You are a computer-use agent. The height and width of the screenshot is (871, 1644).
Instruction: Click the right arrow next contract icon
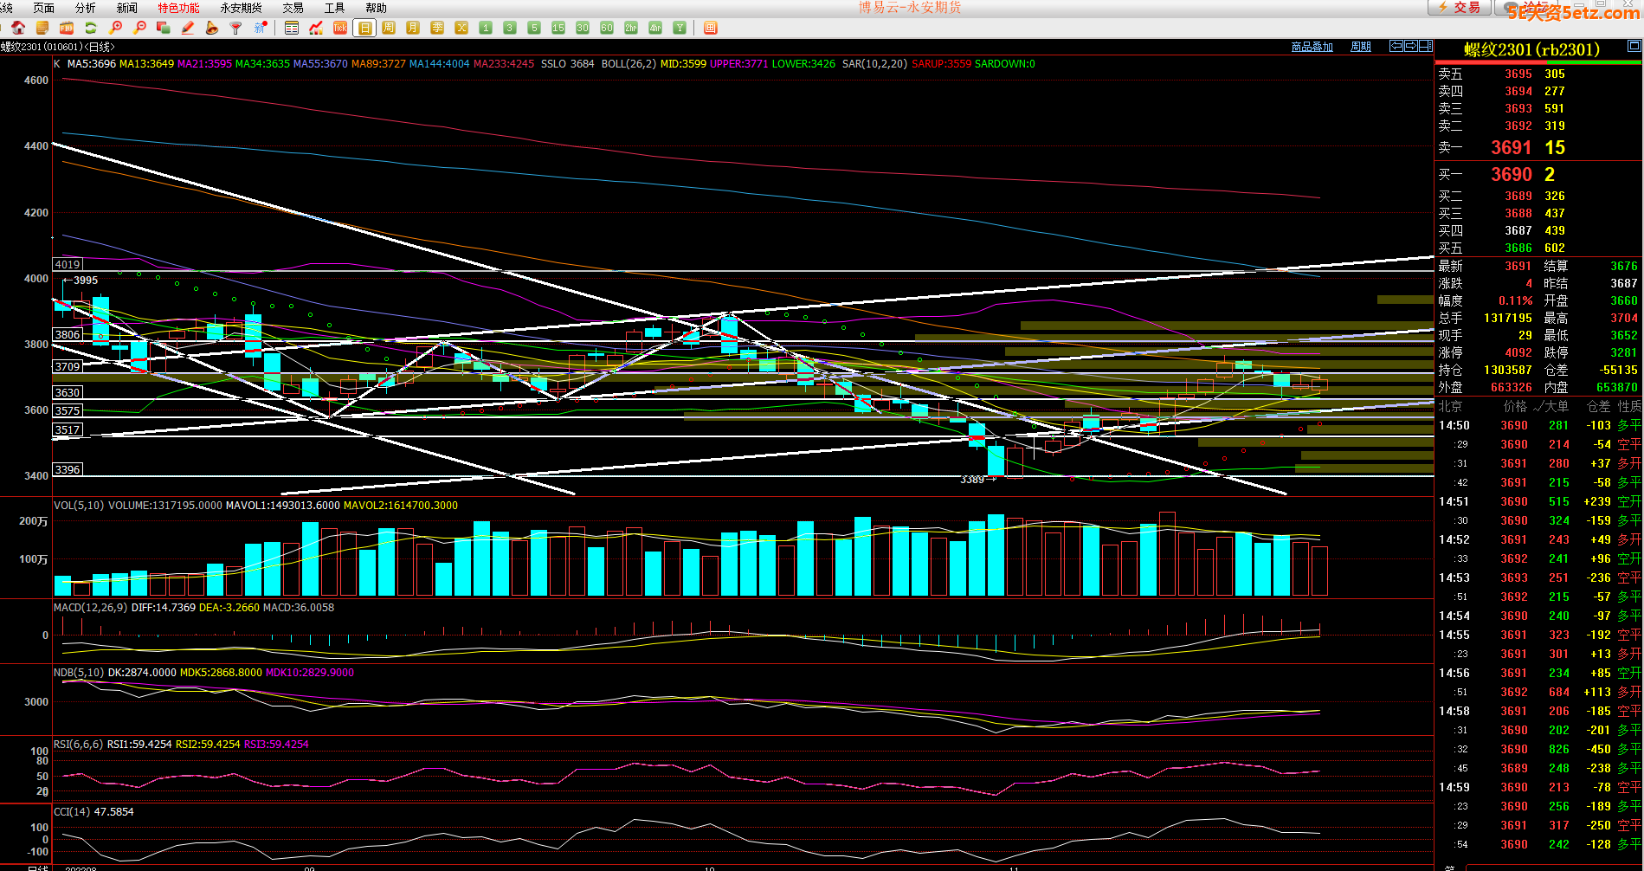1410,46
